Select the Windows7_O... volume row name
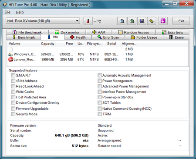Viewport: 196px width, 159px height. click(x=24, y=54)
